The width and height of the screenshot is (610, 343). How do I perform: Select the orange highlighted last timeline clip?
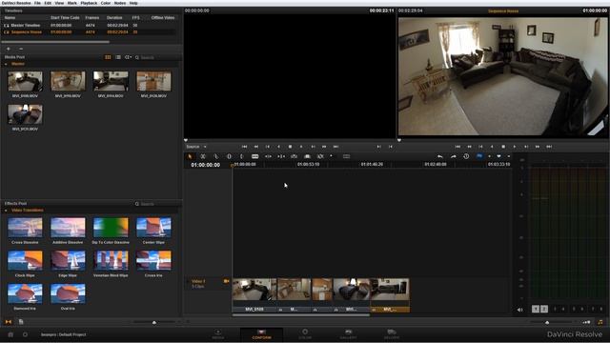(x=390, y=295)
